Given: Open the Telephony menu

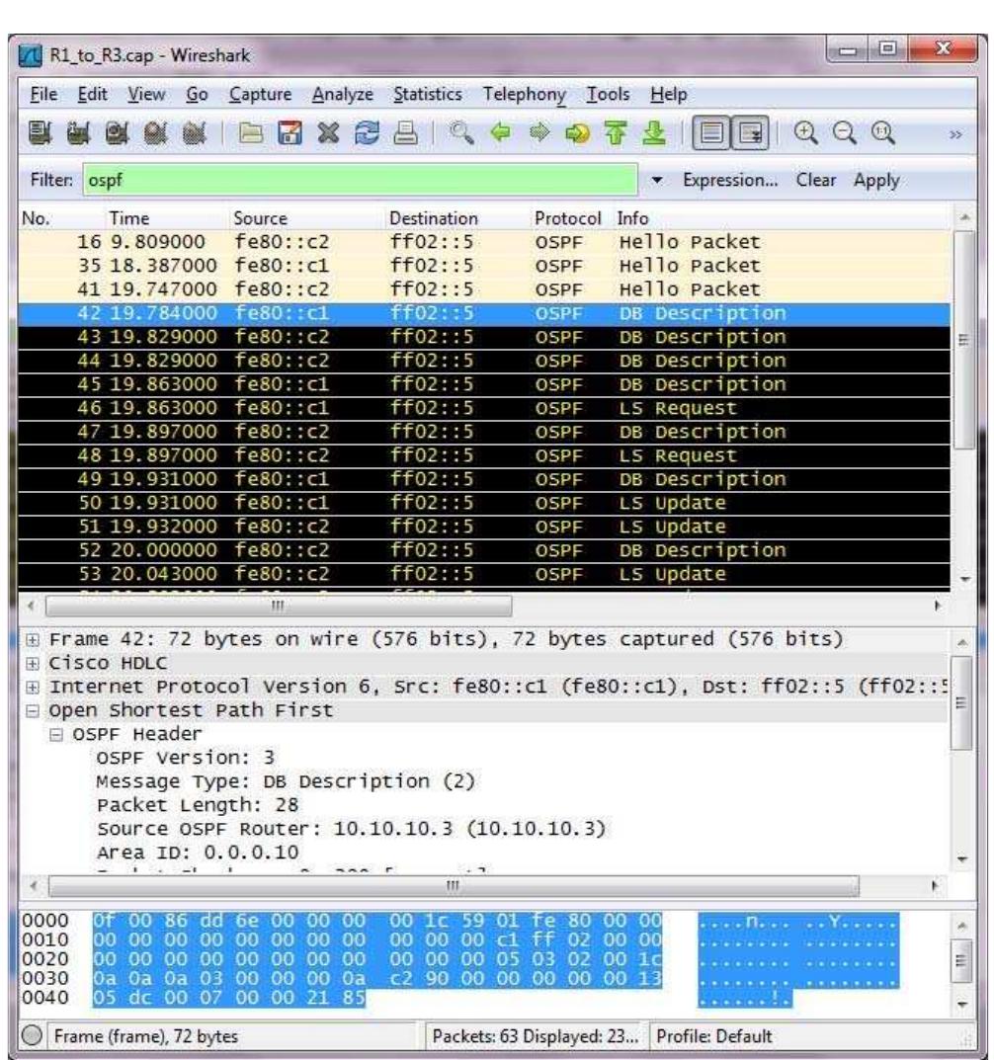Looking at the screenshot, I should tap(524, 95).
